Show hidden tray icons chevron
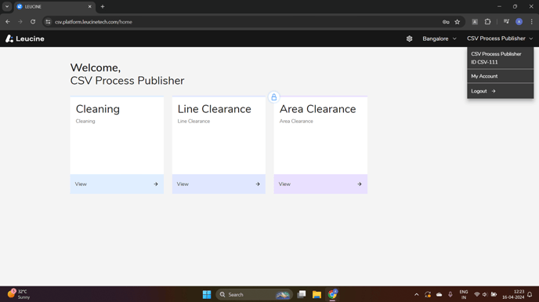 pos(416,294)
